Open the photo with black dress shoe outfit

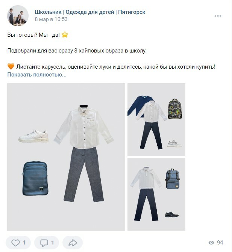click(156, 194)
